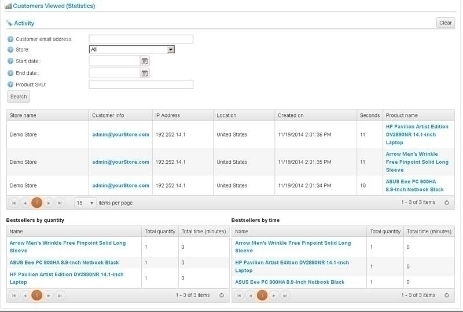
Task: Click the Product name column header
Action: point(418,115)
